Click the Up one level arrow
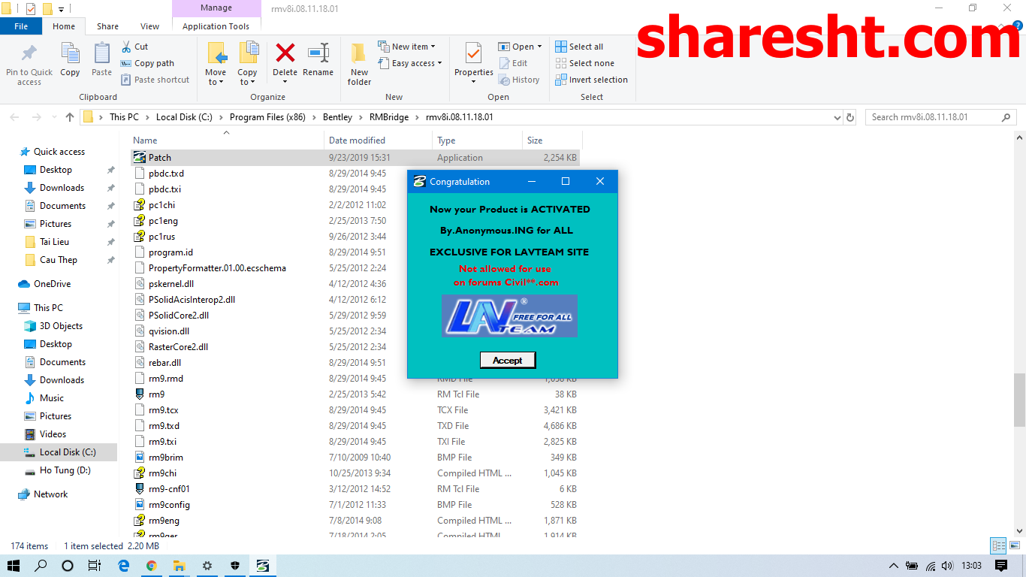This screenshot has height=577, width=1026. pyautogui.click(x=70, y=117)
